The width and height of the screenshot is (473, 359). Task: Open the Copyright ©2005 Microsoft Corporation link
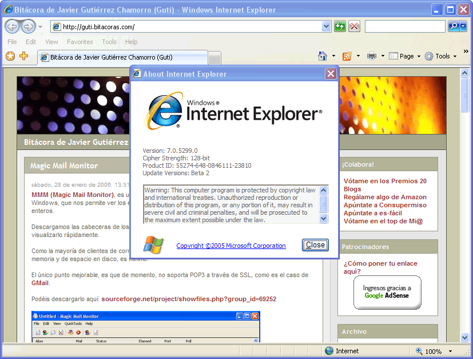point(231,246)
